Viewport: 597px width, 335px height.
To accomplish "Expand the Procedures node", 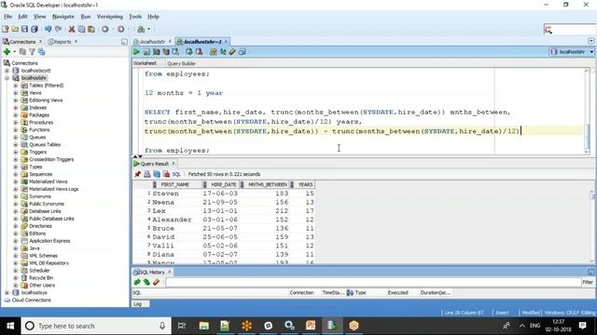I will pyautogui.click(x=16, y=122).
